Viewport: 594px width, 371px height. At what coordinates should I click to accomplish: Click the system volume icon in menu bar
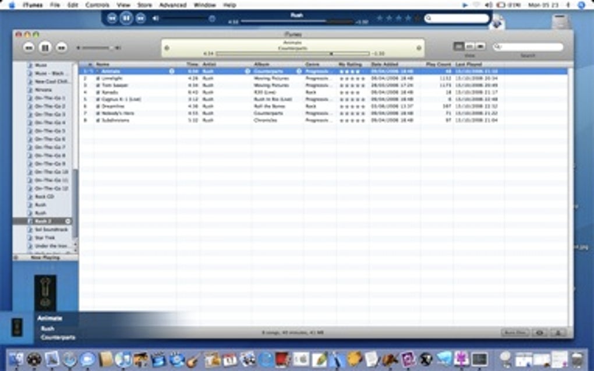[x=489, y=5]
